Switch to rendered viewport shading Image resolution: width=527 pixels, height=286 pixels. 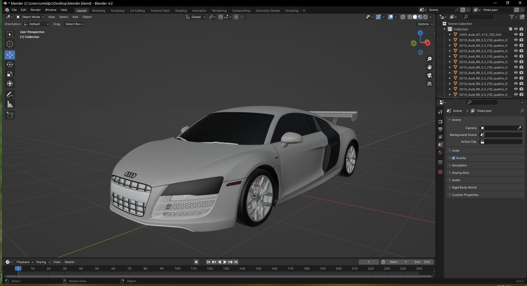pyautogui.click(x=425, y=17)
